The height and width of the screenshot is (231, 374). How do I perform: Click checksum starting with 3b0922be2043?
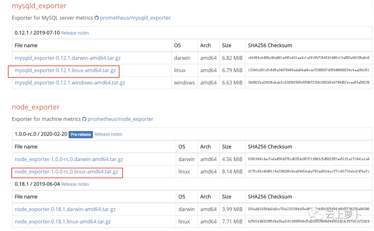pyautogui.click(x=309, y=83)
